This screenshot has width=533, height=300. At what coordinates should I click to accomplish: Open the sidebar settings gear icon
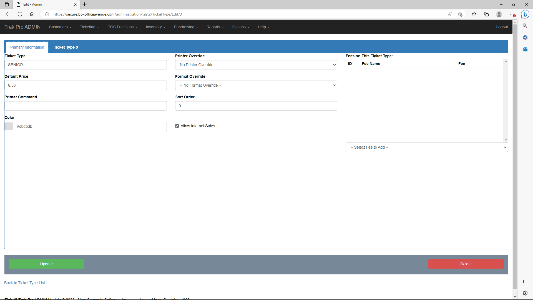click(x=525, y=293)
